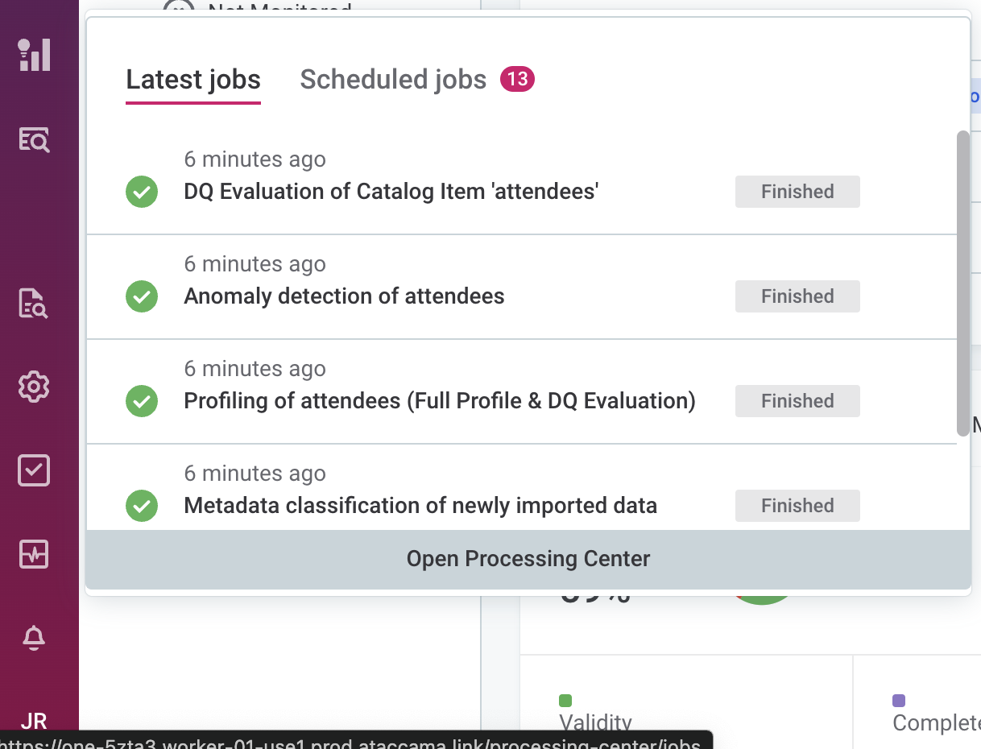981x749 pixels.
Task: Select the catalog search icon in sidebar
Action: click(33, 139)
